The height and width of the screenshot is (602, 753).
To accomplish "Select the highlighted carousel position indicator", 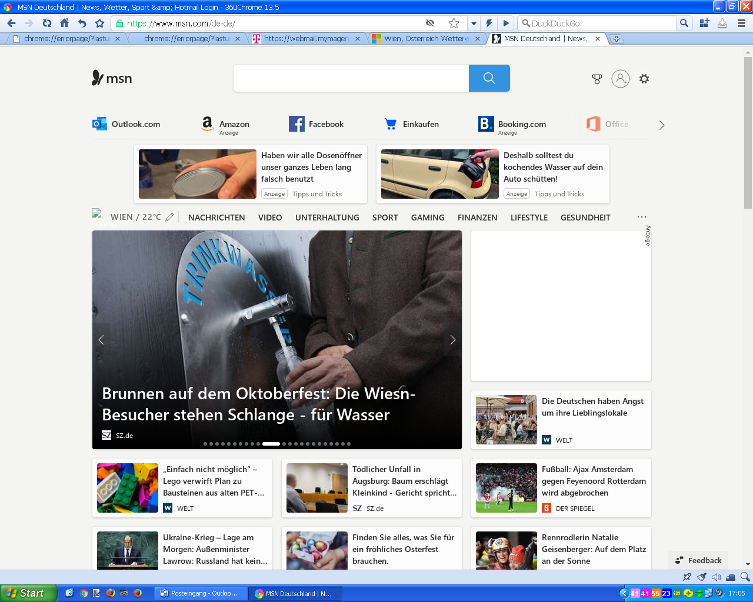I will coord(271,444).
